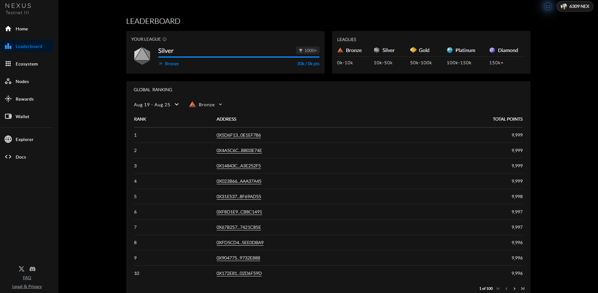Click the Bronze link under Silver league
The height and width of the screenshot is (293, 598).
(x=172, y=64)
